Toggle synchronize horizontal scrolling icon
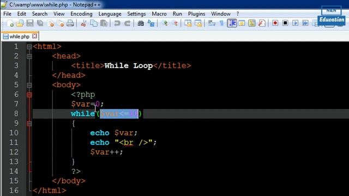The image size is (349, 196). (198, 23)
